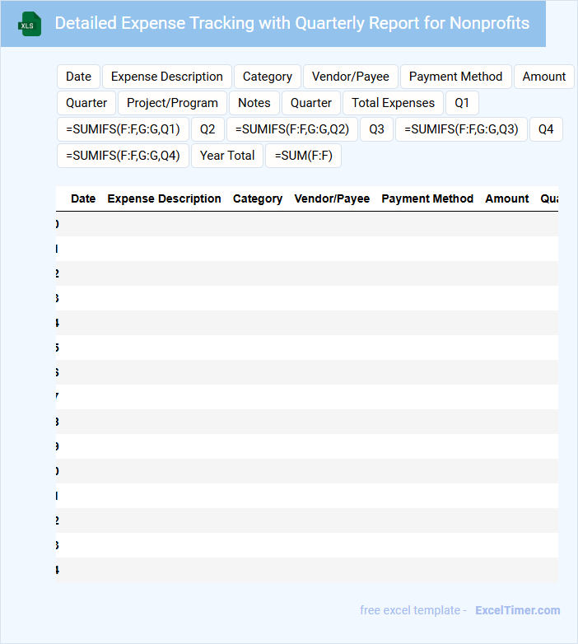Click the Payment Method tag
Image resolution: width=578 pixels, height=644 pixels.
[x=455, y=77]
